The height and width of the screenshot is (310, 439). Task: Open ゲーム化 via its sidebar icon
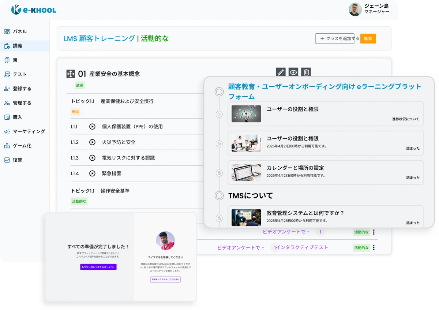click(x=6, y=146)
